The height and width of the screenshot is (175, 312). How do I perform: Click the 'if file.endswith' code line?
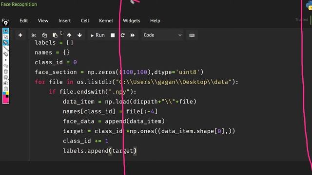(93, 92)
